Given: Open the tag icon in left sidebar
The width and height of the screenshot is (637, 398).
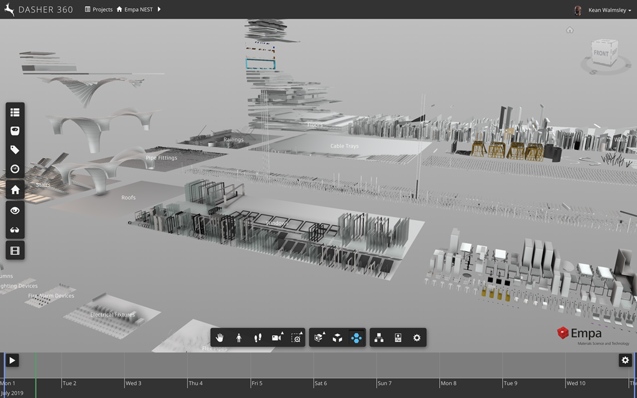Looking at the screenshot, I should [15, 150].
